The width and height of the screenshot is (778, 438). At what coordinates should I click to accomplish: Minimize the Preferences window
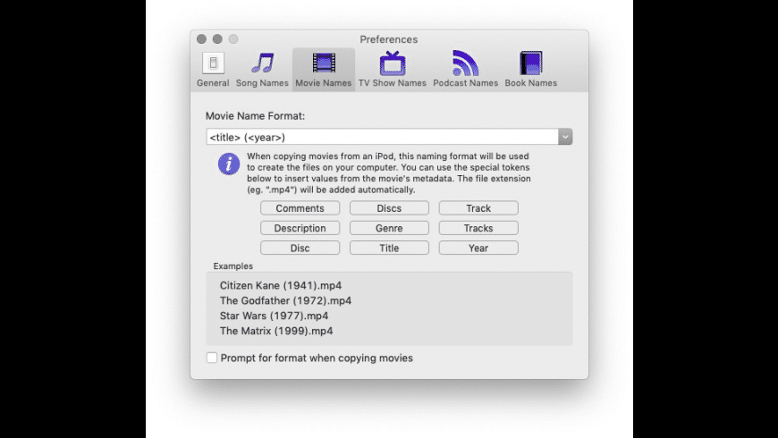pyautogui.click(x=217, y=38)
